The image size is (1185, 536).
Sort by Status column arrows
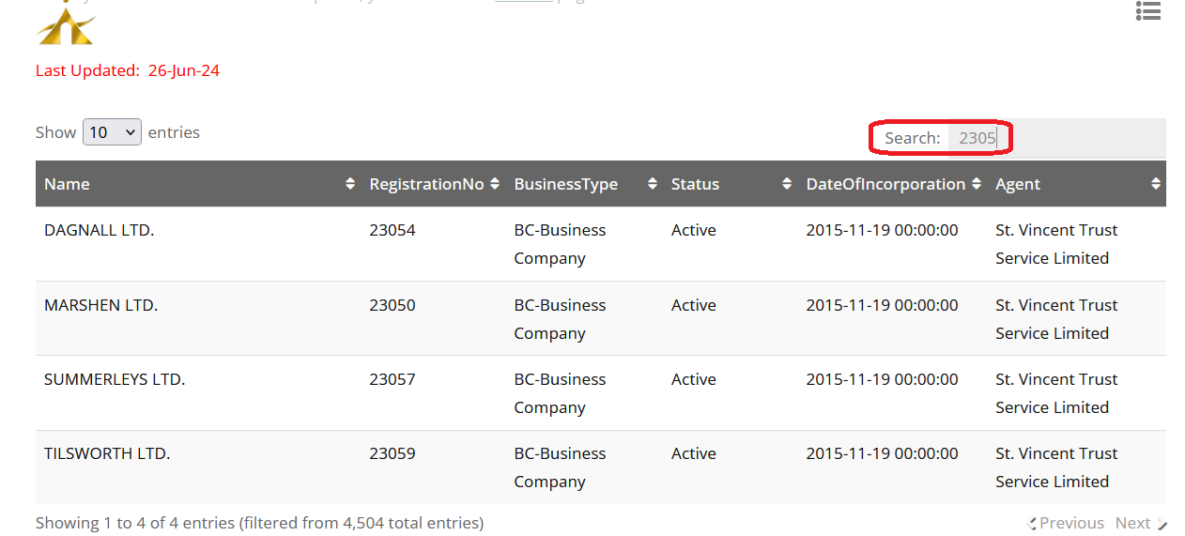click(x=787, y=184)
